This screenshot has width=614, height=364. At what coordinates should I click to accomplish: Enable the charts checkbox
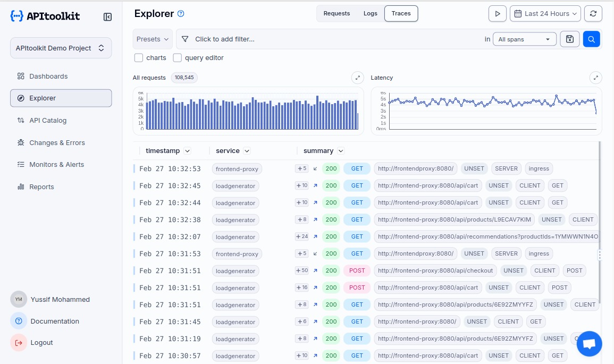pyautogui.click(x=139, y=58)
